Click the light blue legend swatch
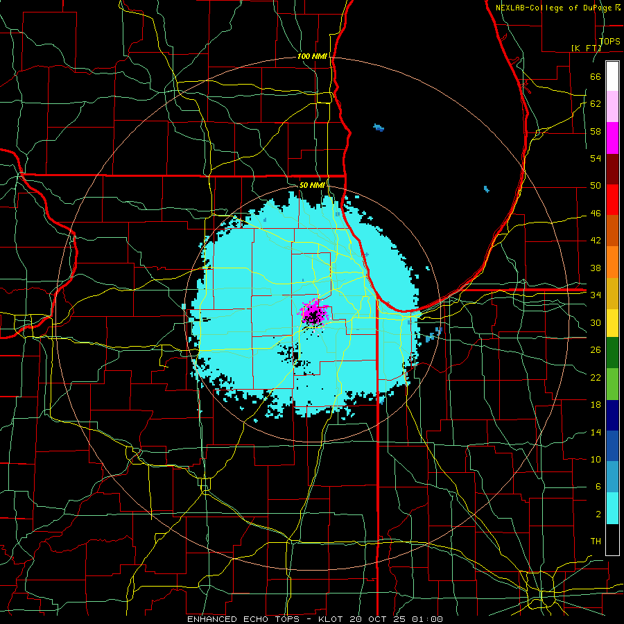This screenshot has height=624, width=624. coord(612,477)
